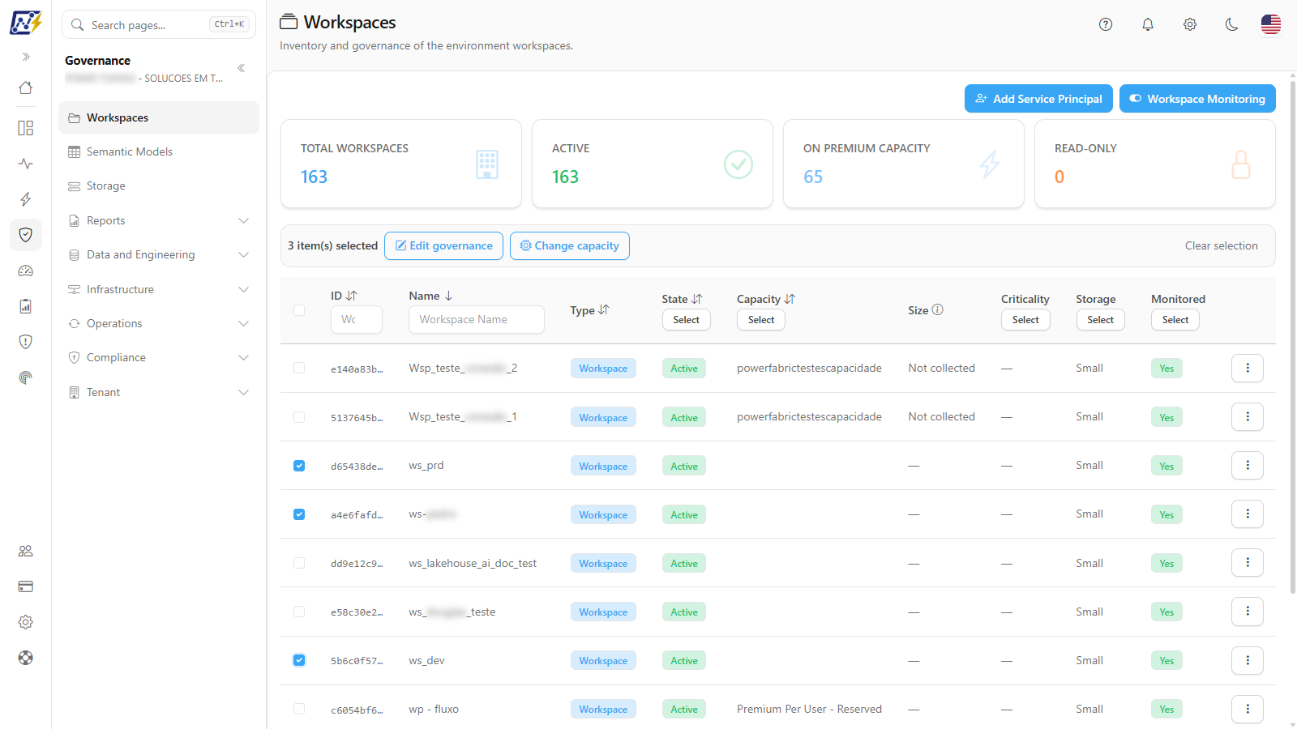The image size is (1297, 729).
Task: Open the settings gear in the header
Action: [x=1190, y=24]
